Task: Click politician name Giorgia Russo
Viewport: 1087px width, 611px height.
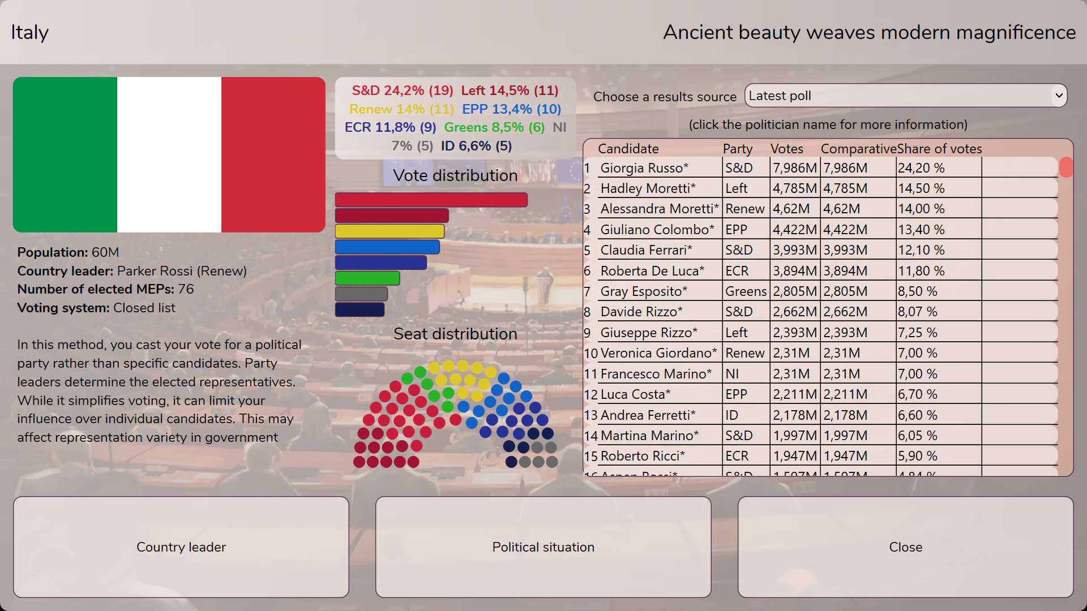Action: click(644, 168)
